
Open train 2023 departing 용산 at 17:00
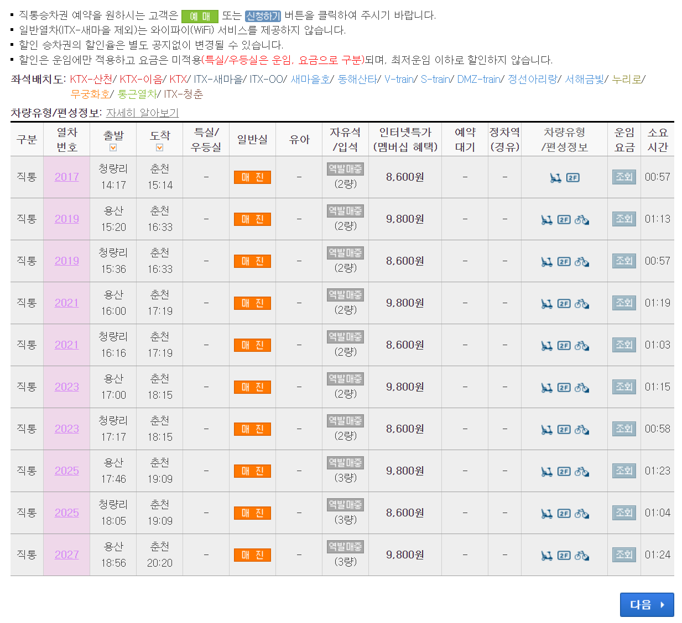67,387
